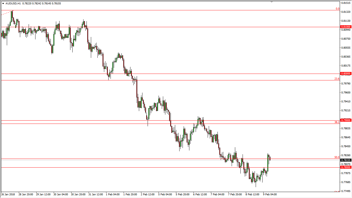Select the red 0.80000 price label
The image size is (352, 198).
345,74
